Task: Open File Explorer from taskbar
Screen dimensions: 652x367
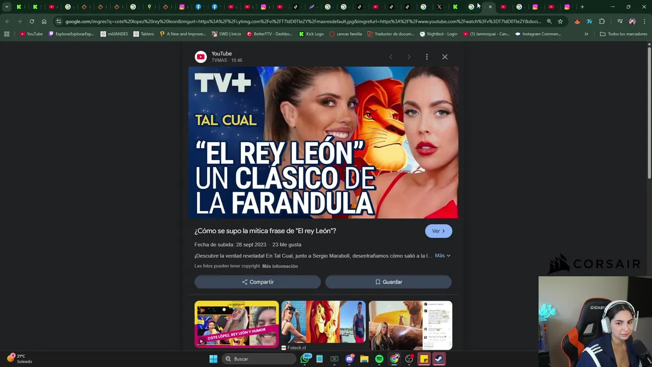Action: (x=364, y=359)
